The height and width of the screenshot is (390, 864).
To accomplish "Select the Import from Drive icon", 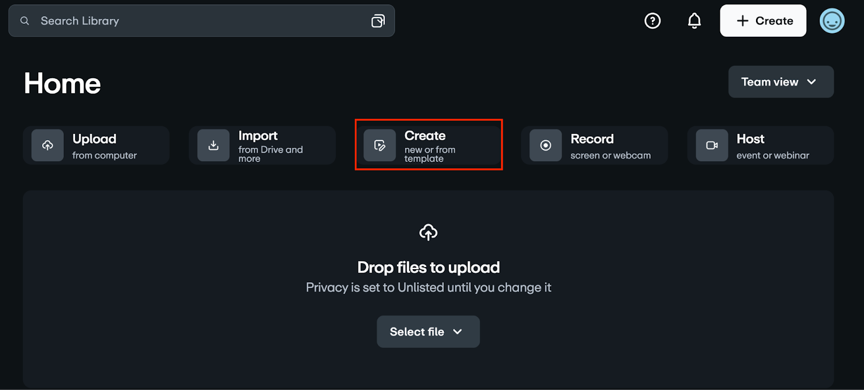I will (x=213, y=145).
